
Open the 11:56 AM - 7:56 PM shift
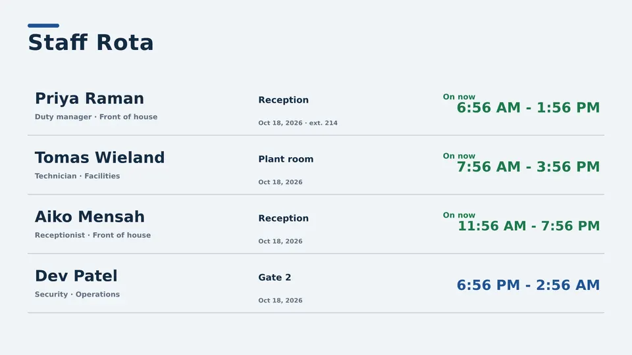coord(529,225)
